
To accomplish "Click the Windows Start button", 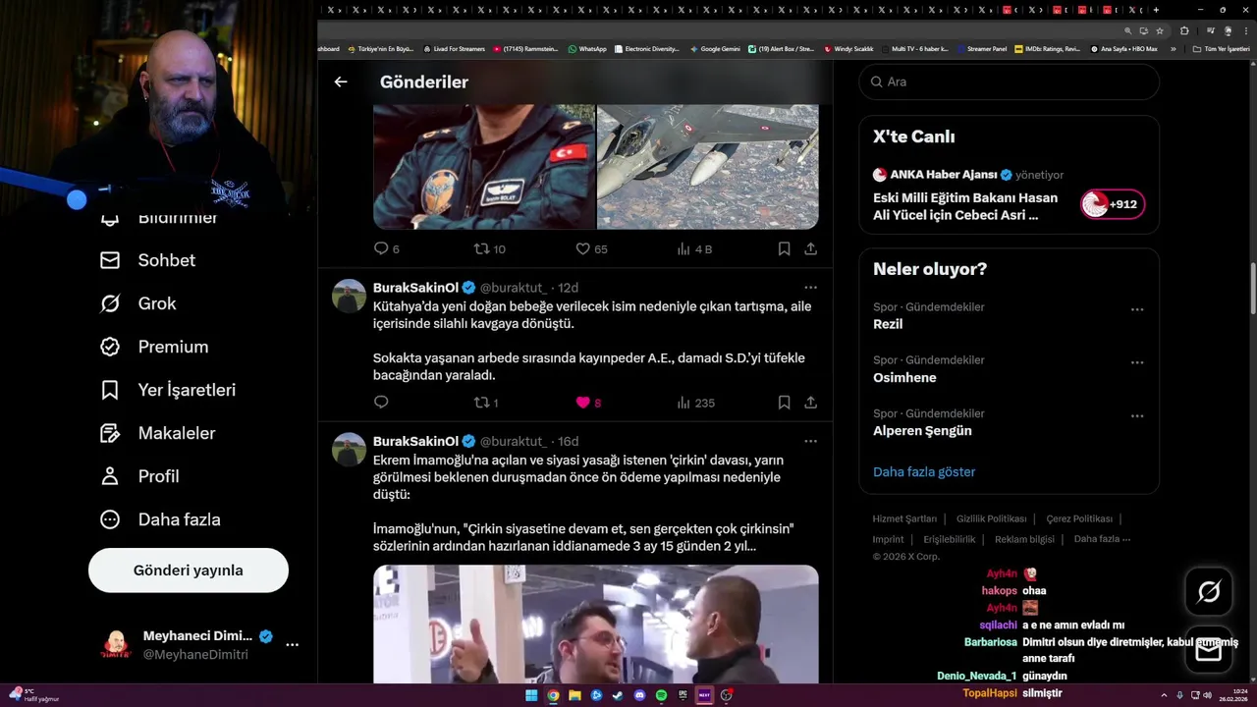I will 531,695.
